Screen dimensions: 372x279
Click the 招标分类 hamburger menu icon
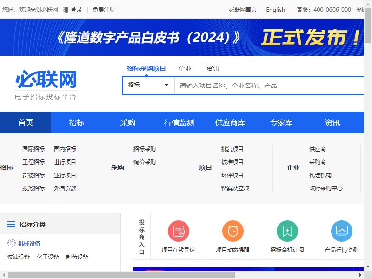click(x=11, y=224)
